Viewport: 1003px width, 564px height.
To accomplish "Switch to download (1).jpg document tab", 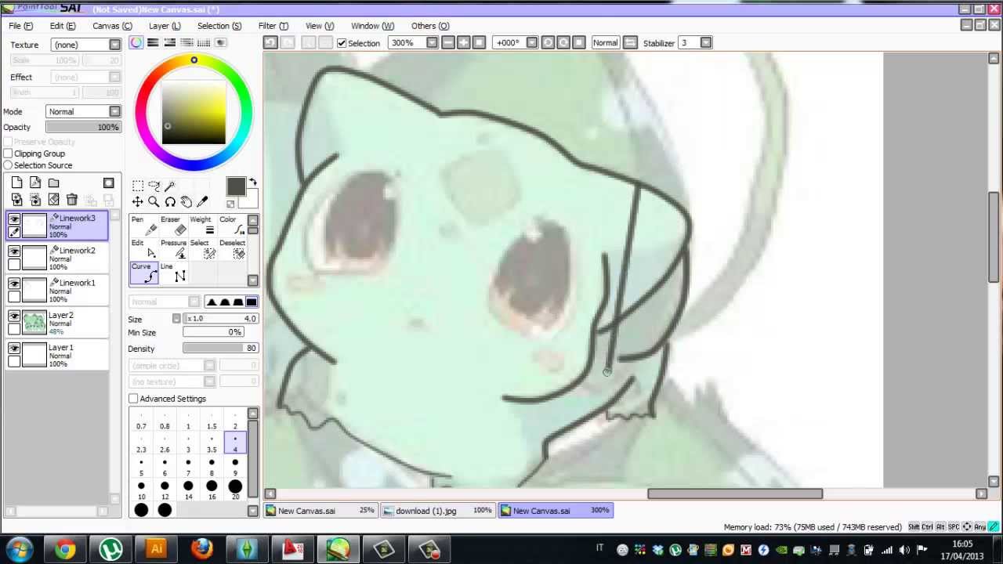I will click(x=437, y=511).
